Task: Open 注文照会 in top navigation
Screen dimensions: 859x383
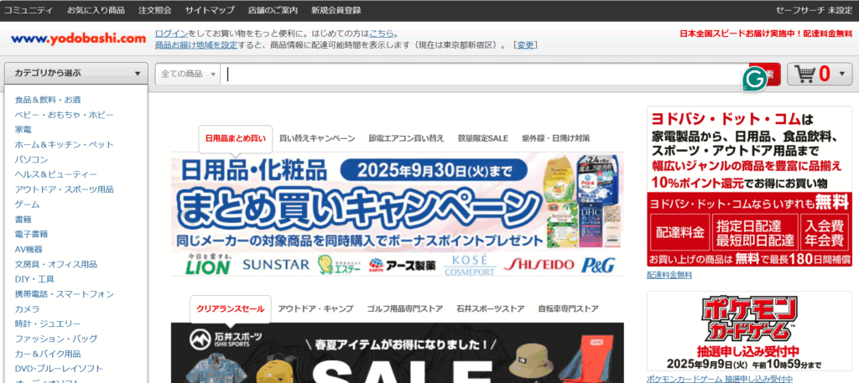Action: pyautogui.click(x=155, y=10)
